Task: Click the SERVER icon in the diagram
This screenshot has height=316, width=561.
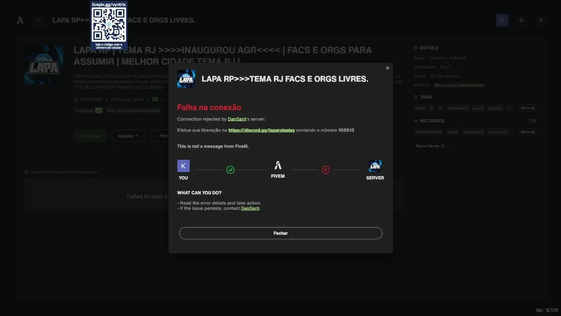Action: (375, 166)
